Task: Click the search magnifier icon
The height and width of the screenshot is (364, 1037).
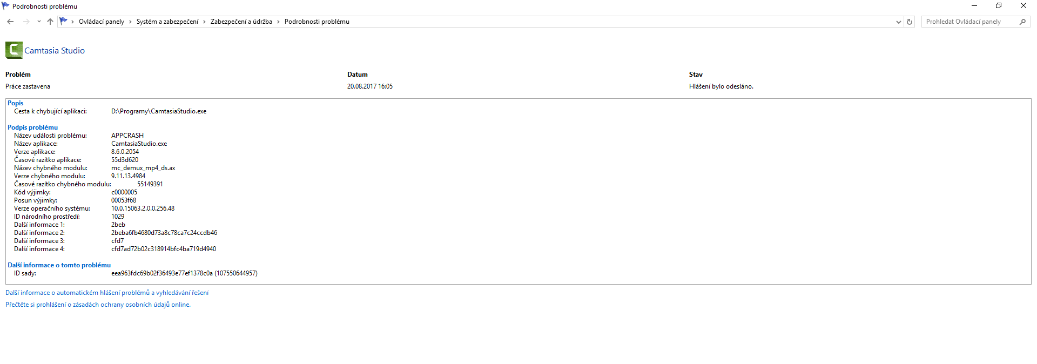Action: click(1022, 22)
